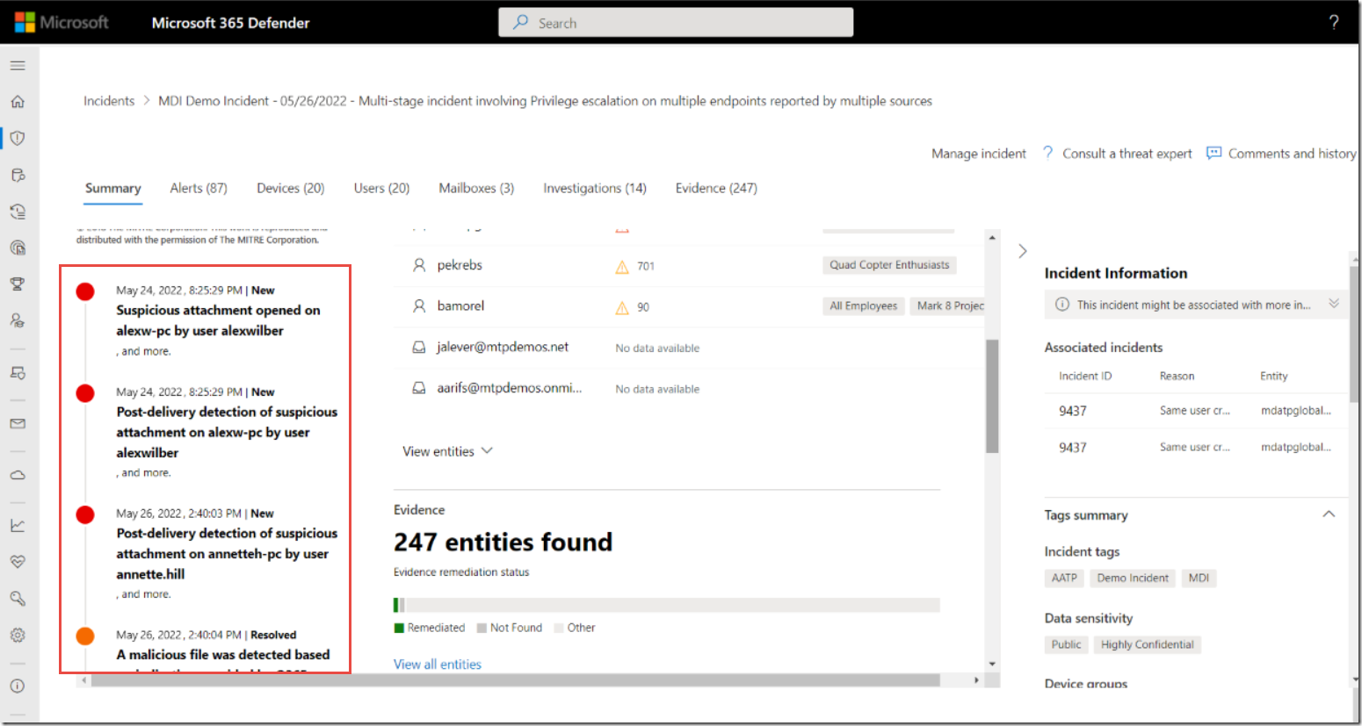Open annetteh-pc post-delivery detection alert
Viewport: 1362px width, 726px height.
point(227,554)
